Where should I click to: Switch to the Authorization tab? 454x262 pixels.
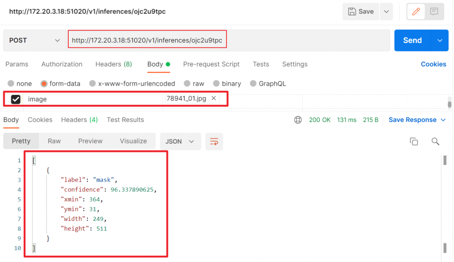click(62, 64)
